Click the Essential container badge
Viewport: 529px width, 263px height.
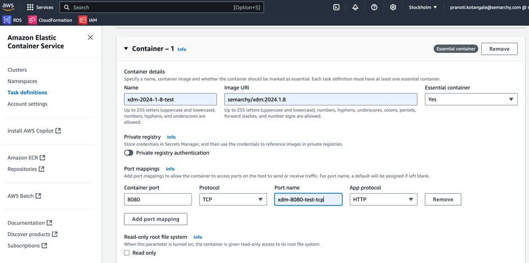(456, 49)
